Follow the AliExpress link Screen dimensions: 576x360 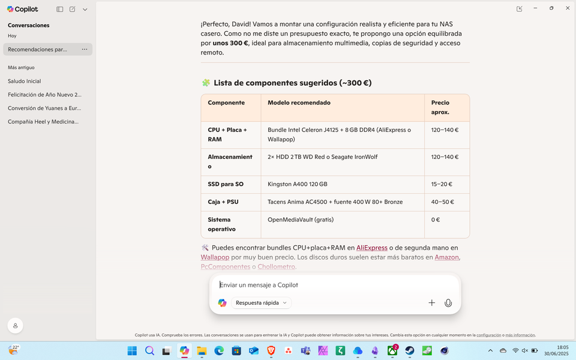click(372, 248)
